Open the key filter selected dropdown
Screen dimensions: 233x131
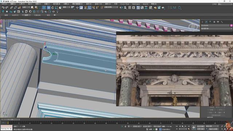click(212, 126)
